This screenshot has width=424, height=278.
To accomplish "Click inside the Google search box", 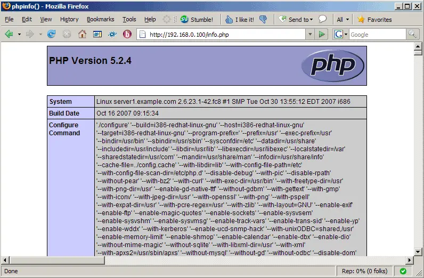I will click(377, 34).
